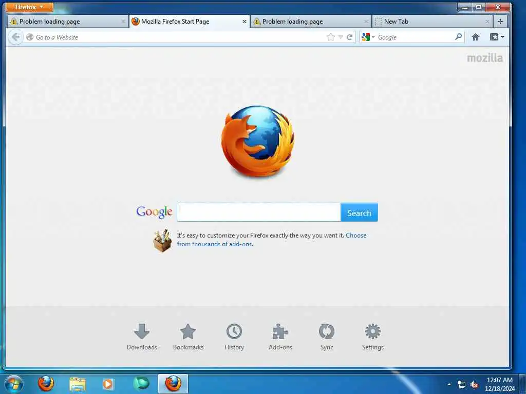The width and height of the screenshot is (526, 394).
Task: Switch to the first Problem loading page tab
Action: click(x=68, y=22)
